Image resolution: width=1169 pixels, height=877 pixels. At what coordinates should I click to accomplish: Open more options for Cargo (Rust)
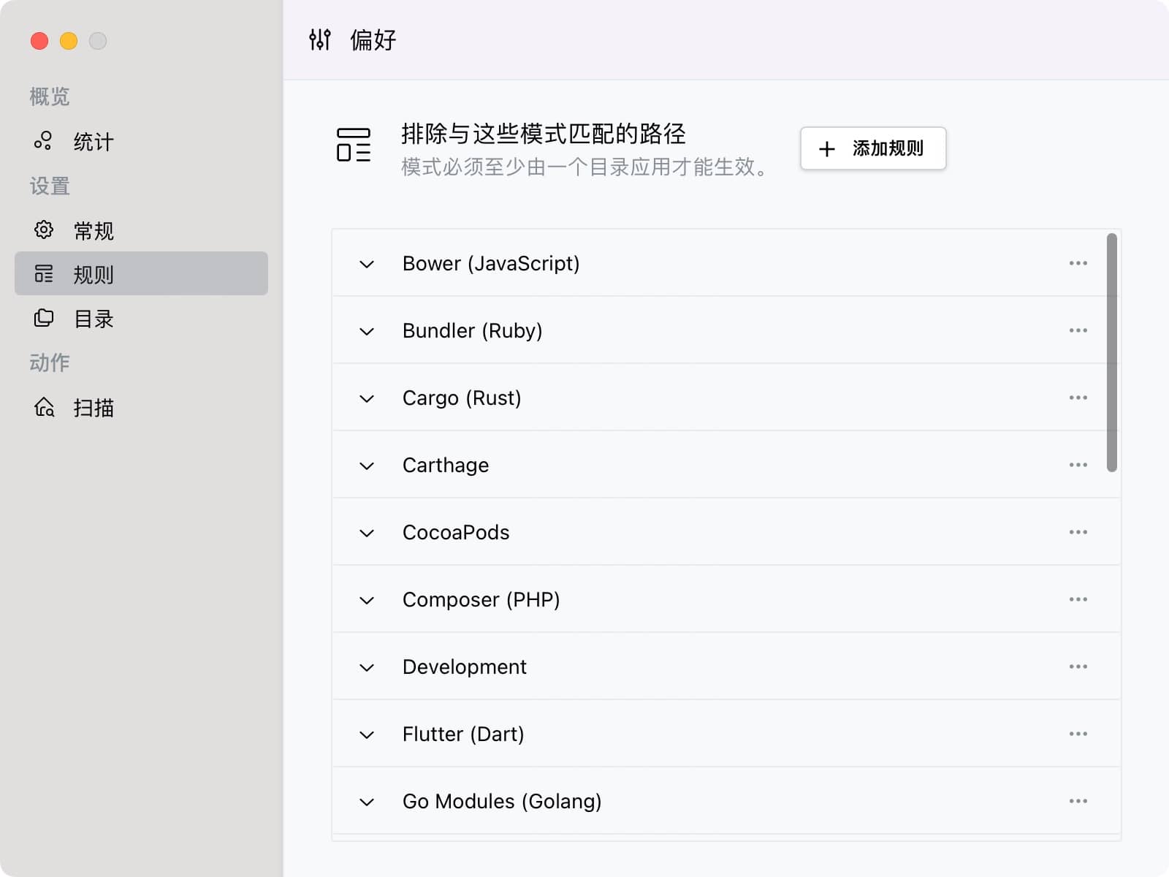[1078, 398]
